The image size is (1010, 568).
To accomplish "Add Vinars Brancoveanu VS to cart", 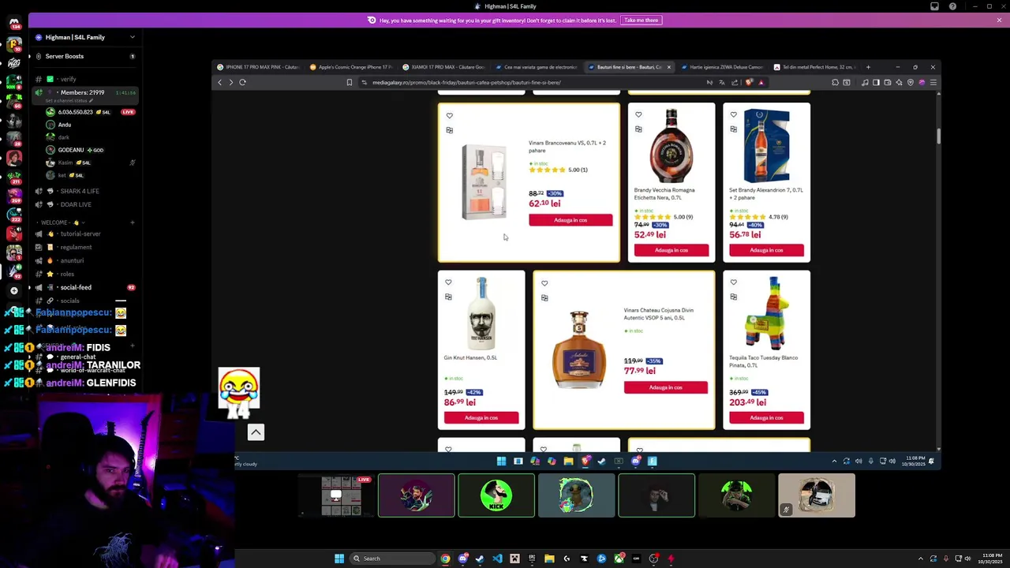I will [x=570, y=220].
